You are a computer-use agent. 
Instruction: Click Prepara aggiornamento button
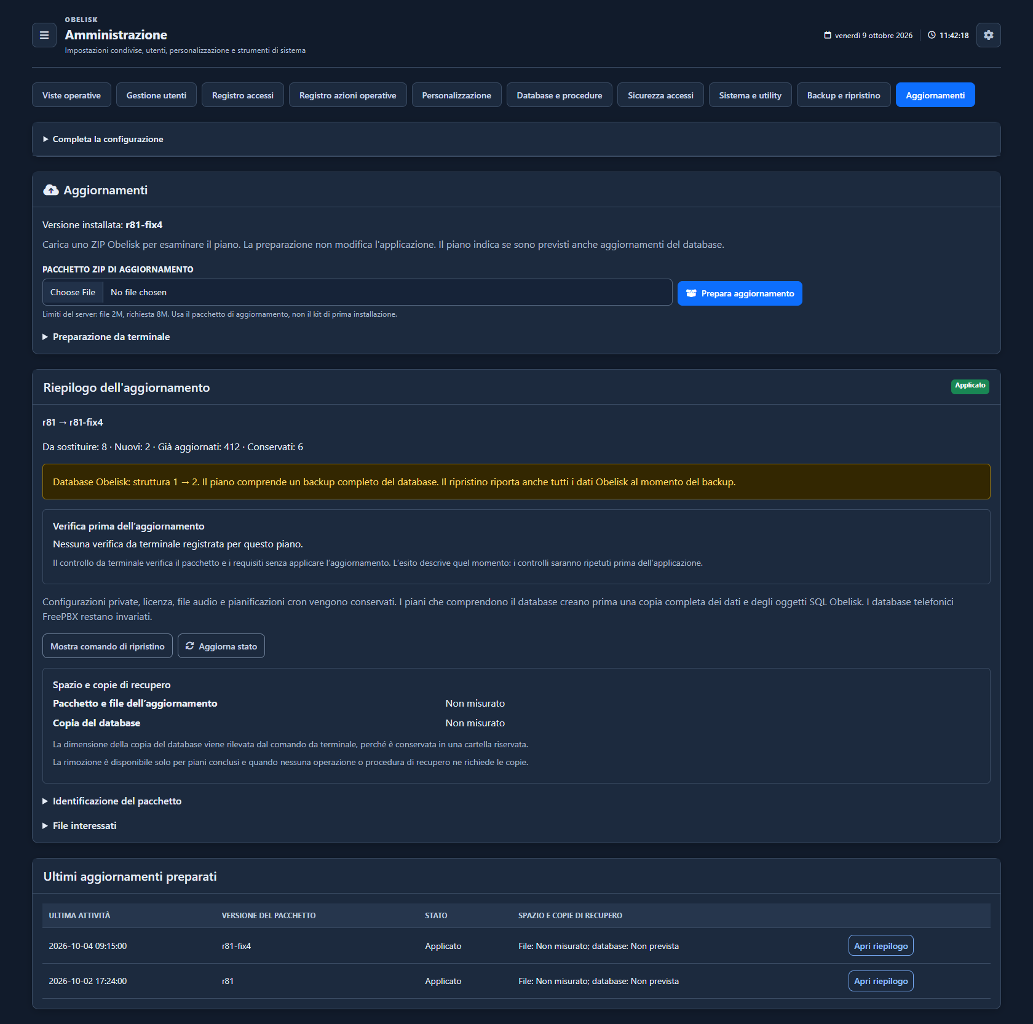pyautogui.click(x=740, y=293)
